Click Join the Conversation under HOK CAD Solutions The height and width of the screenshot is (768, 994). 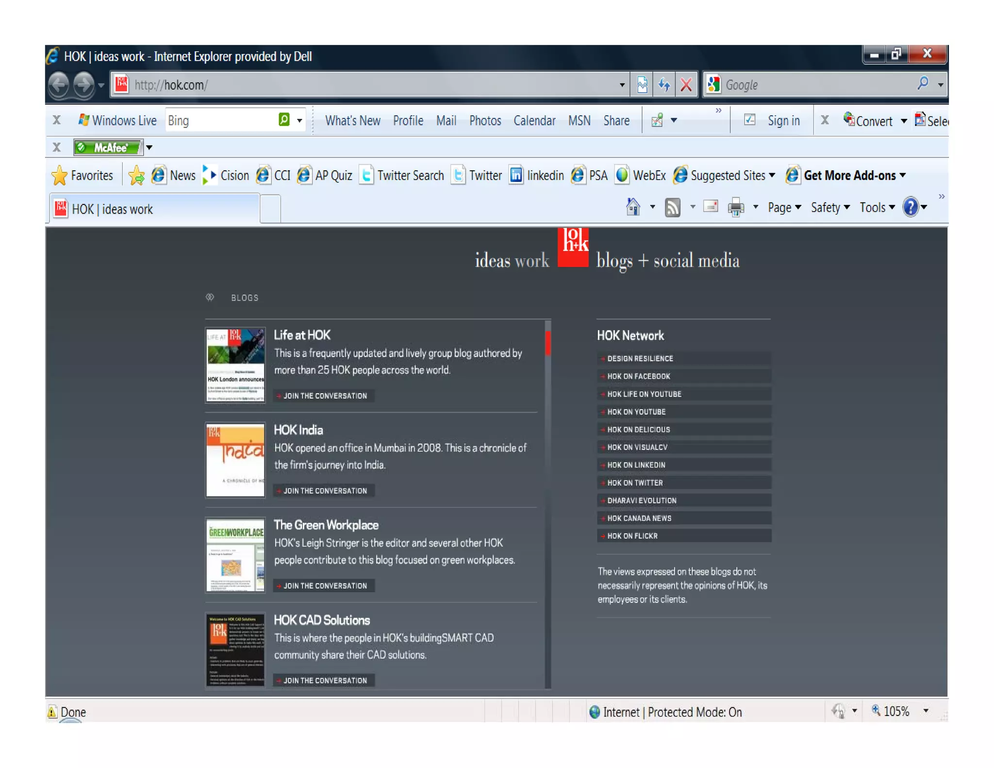[324, 681]
